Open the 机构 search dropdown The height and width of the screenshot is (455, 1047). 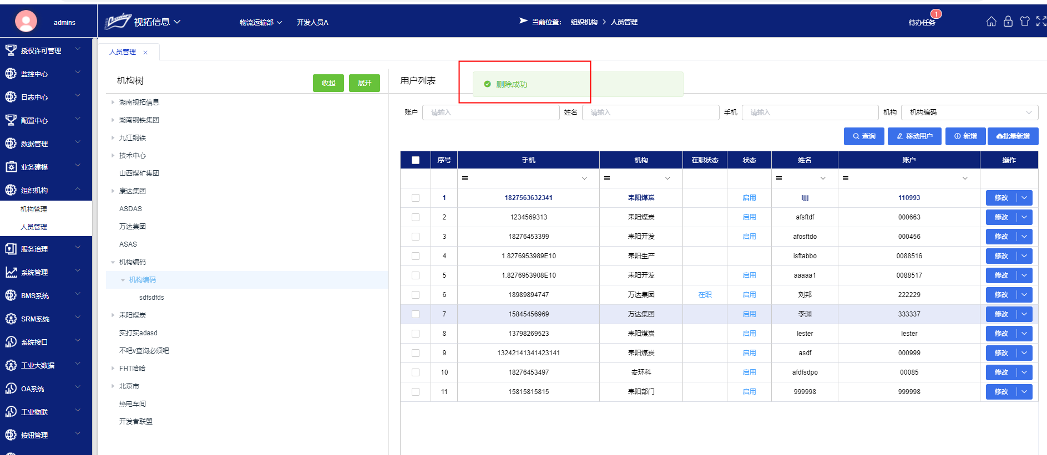[969, 113]
